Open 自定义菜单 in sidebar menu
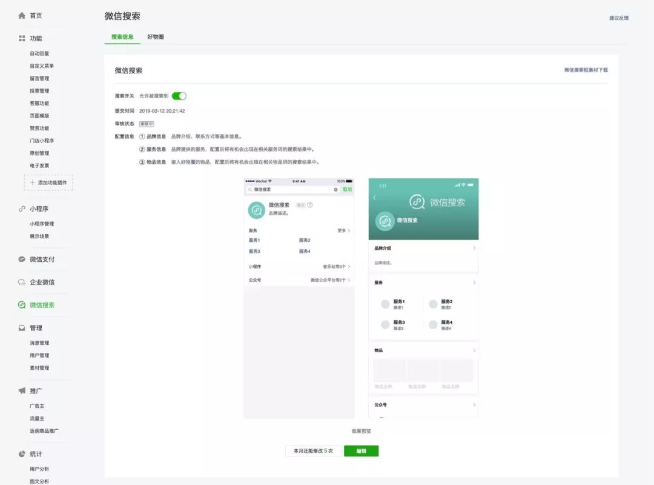654x485 pixels. 42,66
